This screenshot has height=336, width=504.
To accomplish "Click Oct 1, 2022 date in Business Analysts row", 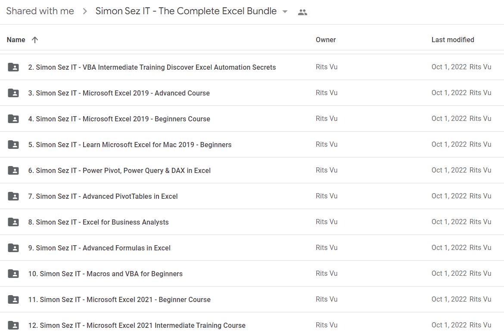I will (449, 222).
